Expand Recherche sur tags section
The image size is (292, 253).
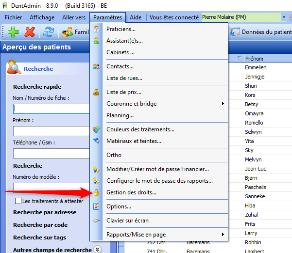tap(40, 237)
